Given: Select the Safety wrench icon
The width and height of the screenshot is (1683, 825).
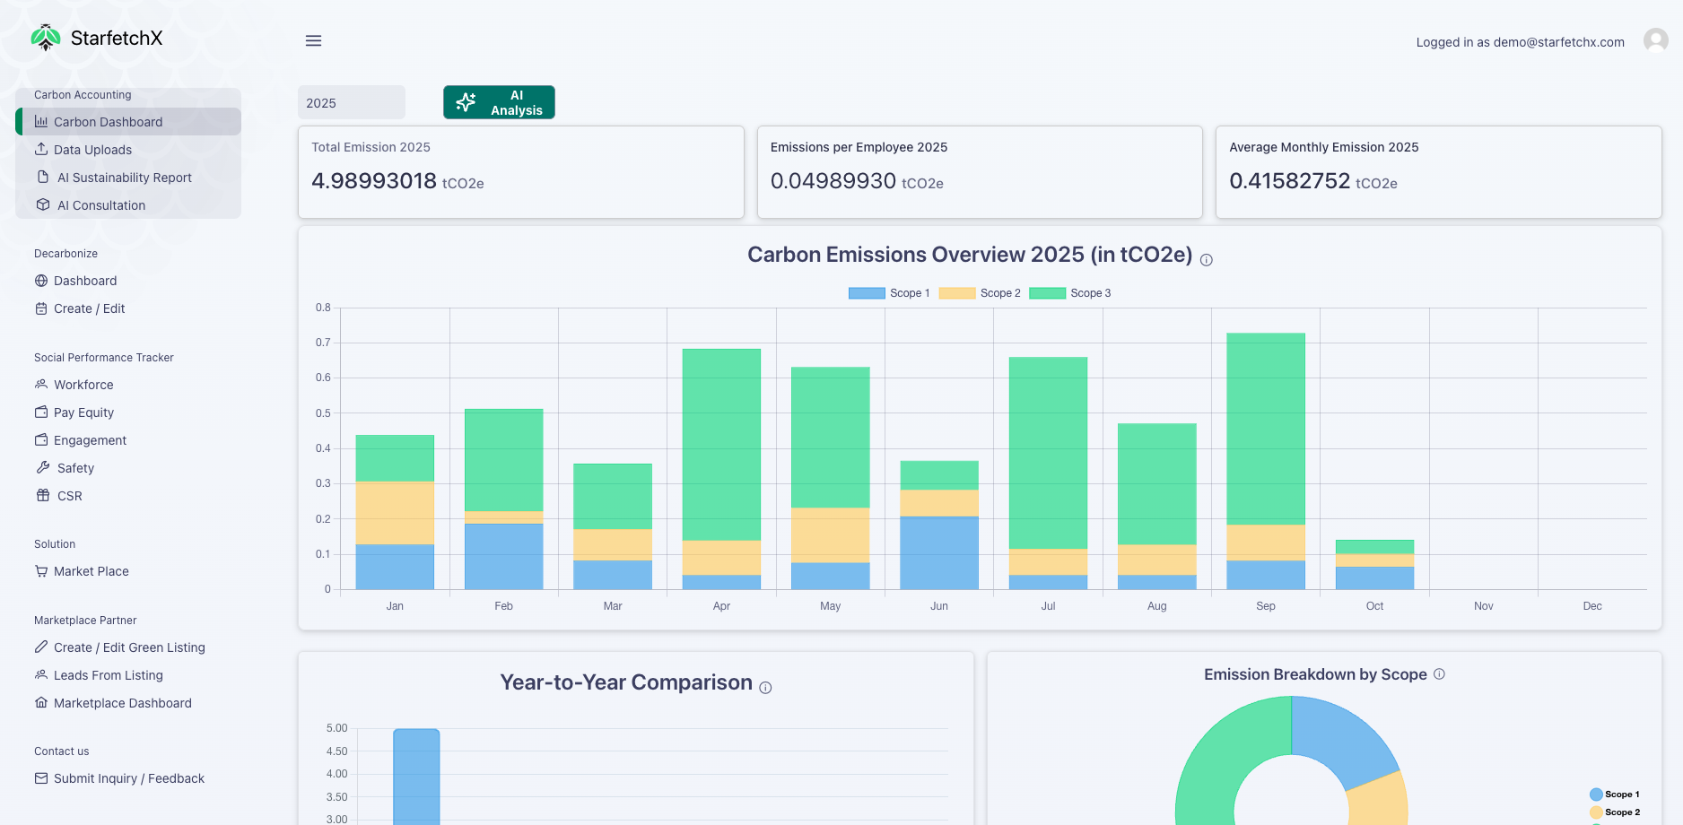Looking at the screenshot, I should (42, 467).
